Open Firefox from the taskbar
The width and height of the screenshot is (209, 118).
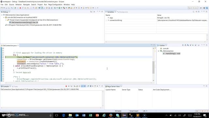[111, 115]
